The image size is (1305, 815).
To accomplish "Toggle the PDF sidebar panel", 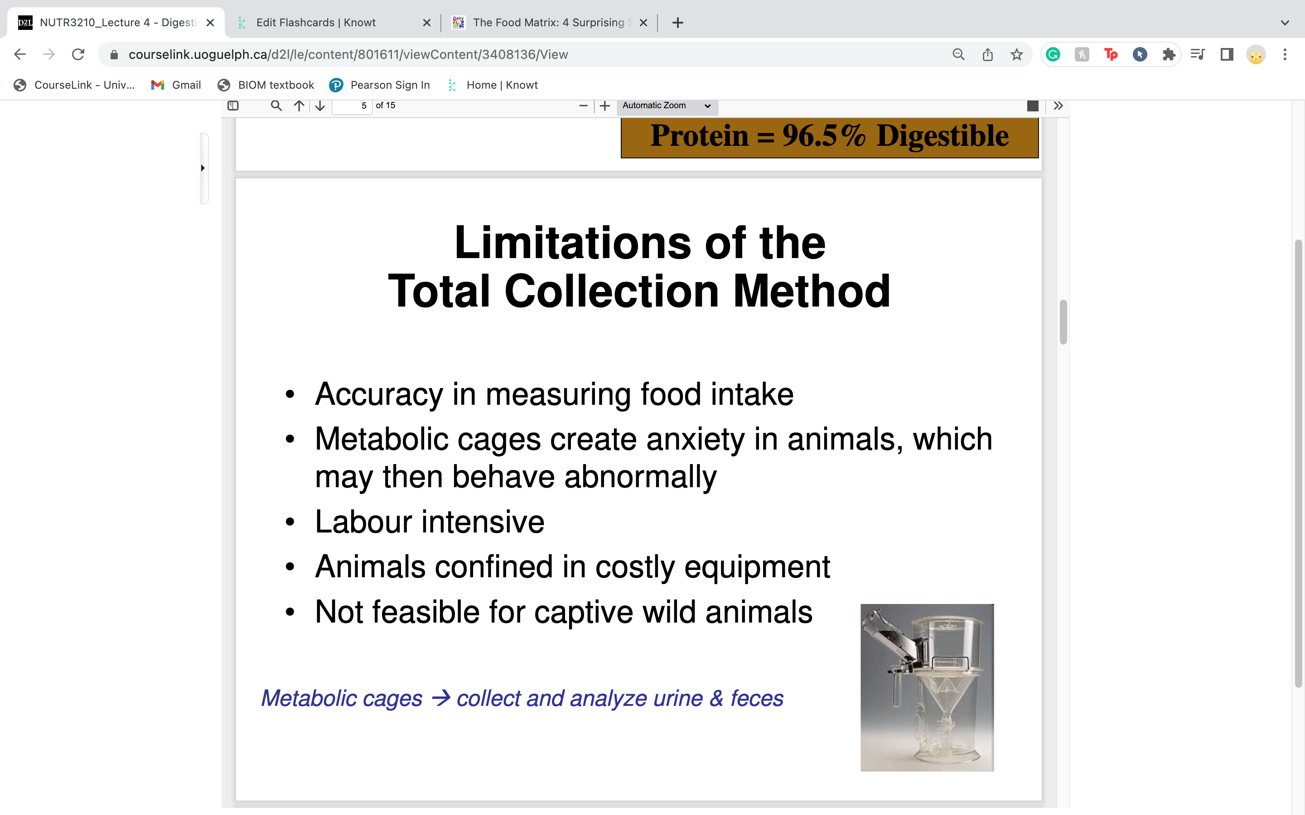I will (x=233, y=105).
